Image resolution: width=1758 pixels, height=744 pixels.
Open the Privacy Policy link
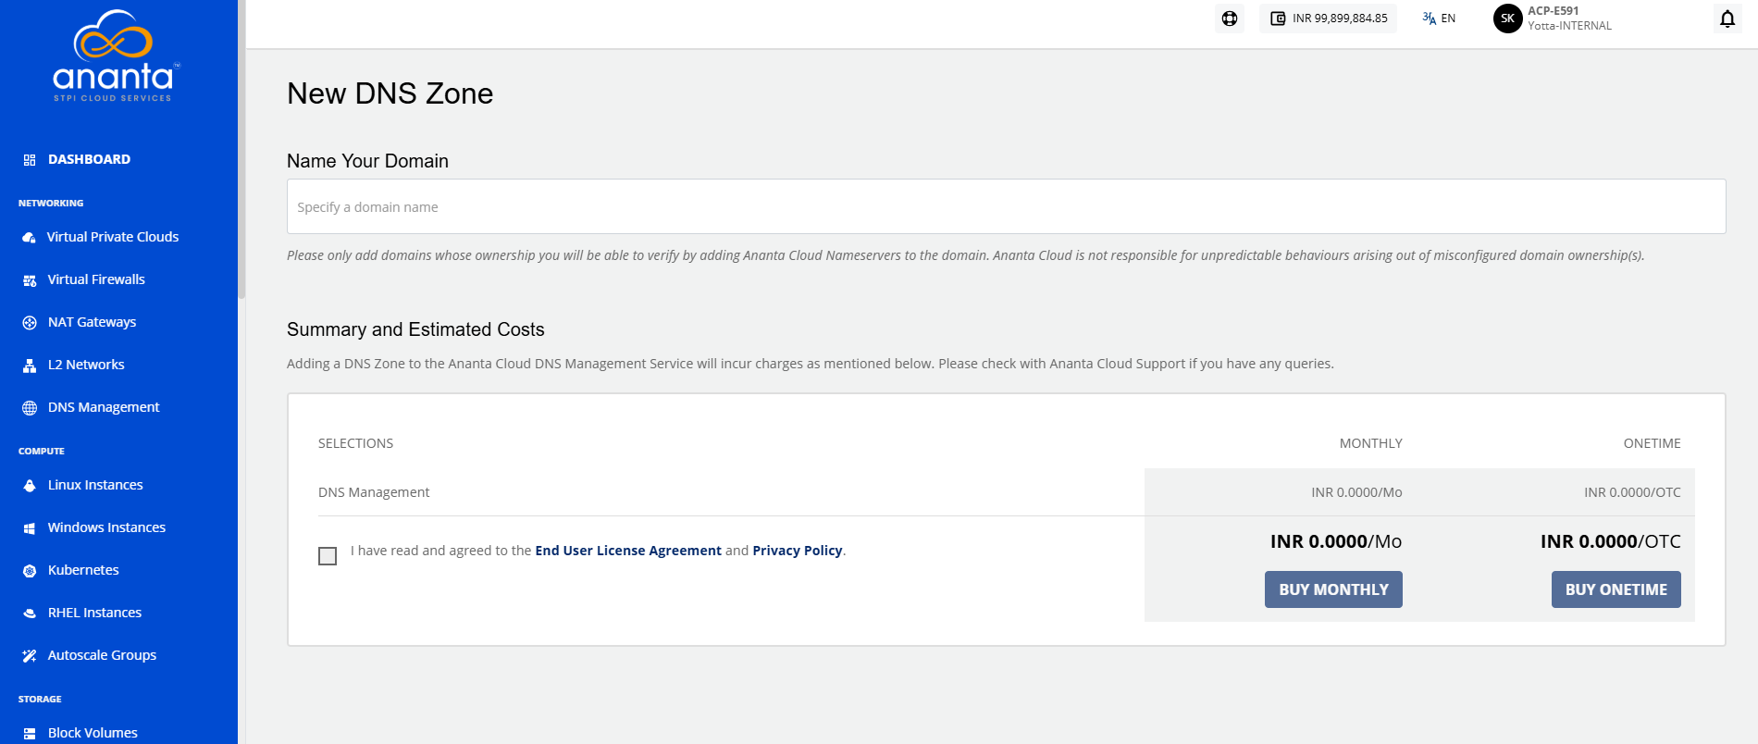point(798,551)
